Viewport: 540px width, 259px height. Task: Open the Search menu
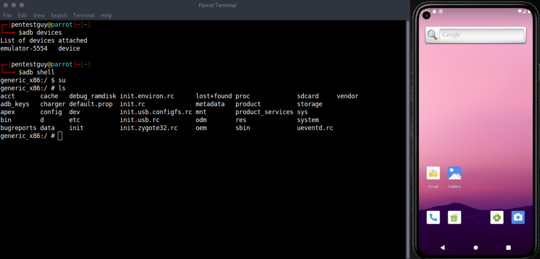59,15
